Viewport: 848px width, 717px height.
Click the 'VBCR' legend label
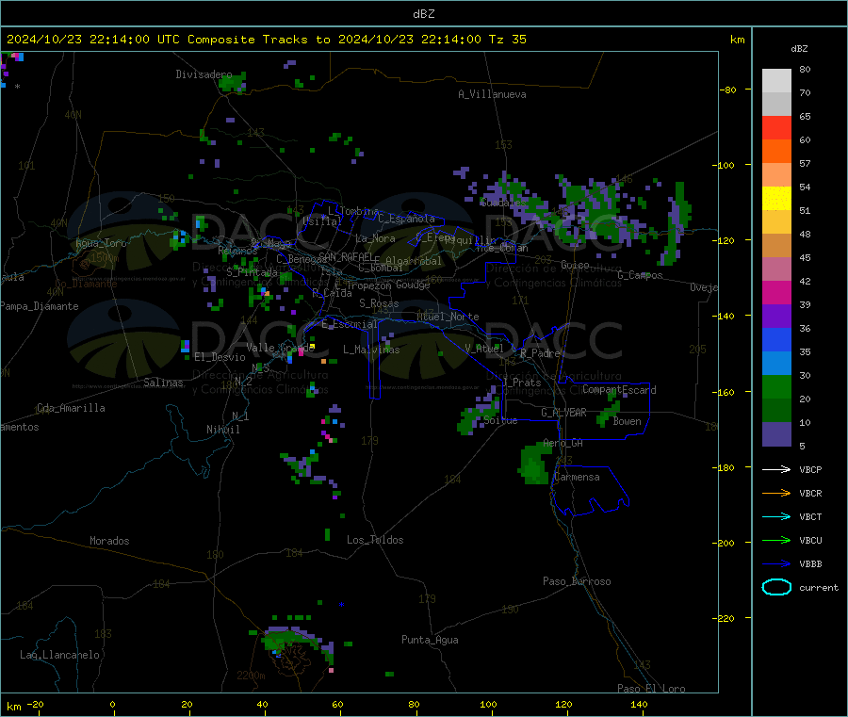tap(810, 493)
